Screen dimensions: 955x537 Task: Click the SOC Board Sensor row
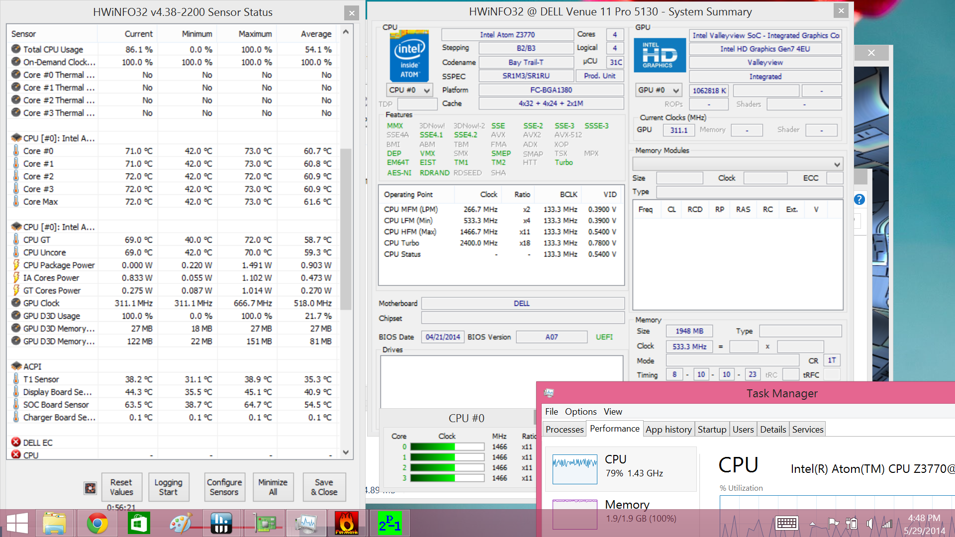tap(172, 404)
